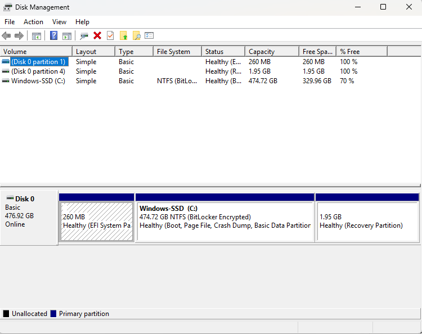Select volume icon for Disk 0 partition 1
422x334 pixels.
(x=6, y=62)
